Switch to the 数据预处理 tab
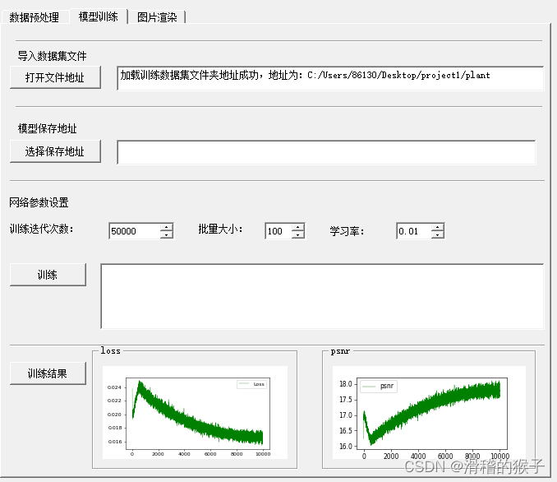This screenshot has width=557, height=482. [x=35, y=17]
